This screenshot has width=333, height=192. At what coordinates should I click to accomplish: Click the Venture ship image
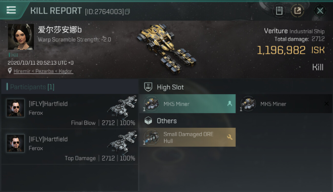pos(166,49)
